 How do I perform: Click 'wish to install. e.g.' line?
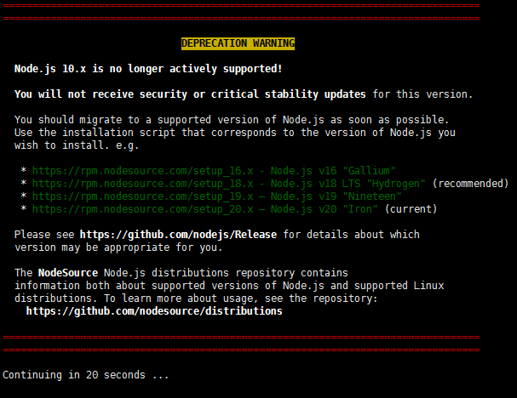pos(77,145)
